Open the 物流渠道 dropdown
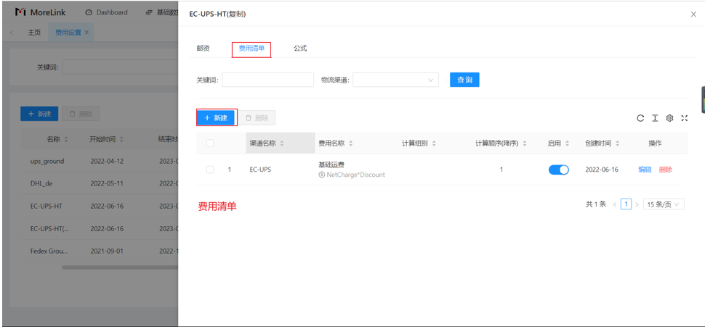The height and width of the screenshot is (329, 705). pyautogui.click(x=395, y=80)
